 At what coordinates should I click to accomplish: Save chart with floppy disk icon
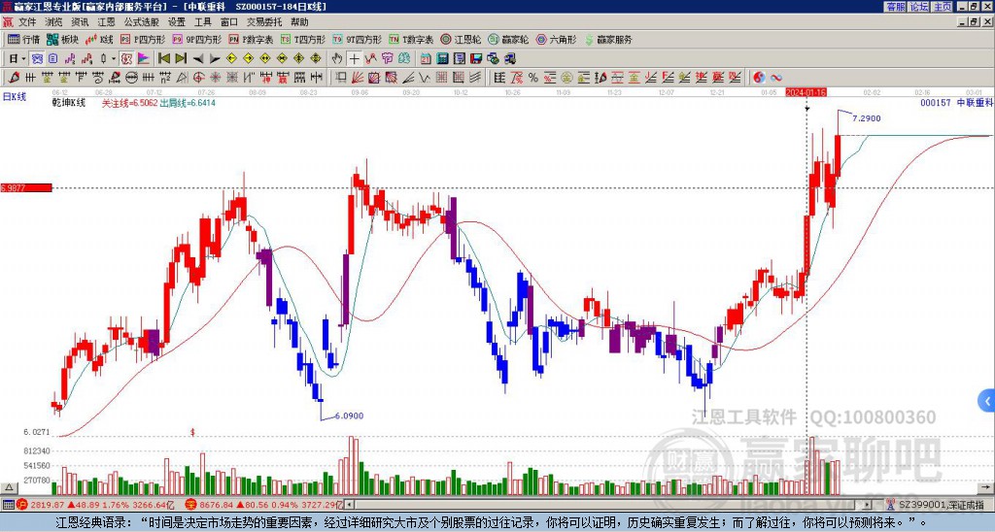pos(476,59)
